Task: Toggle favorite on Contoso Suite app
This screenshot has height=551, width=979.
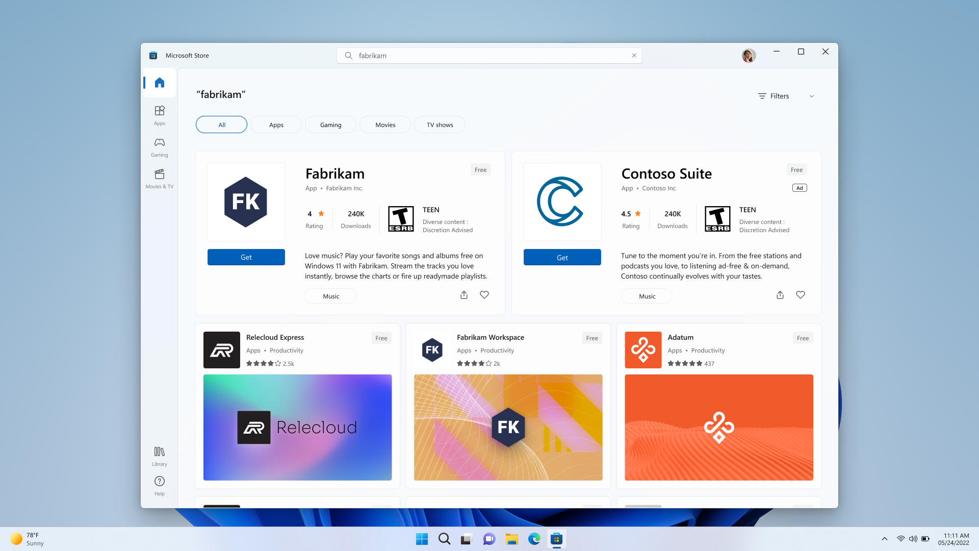Action: [x=800, y=295]
